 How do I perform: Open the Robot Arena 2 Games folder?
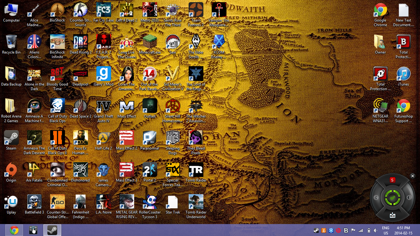11,110
